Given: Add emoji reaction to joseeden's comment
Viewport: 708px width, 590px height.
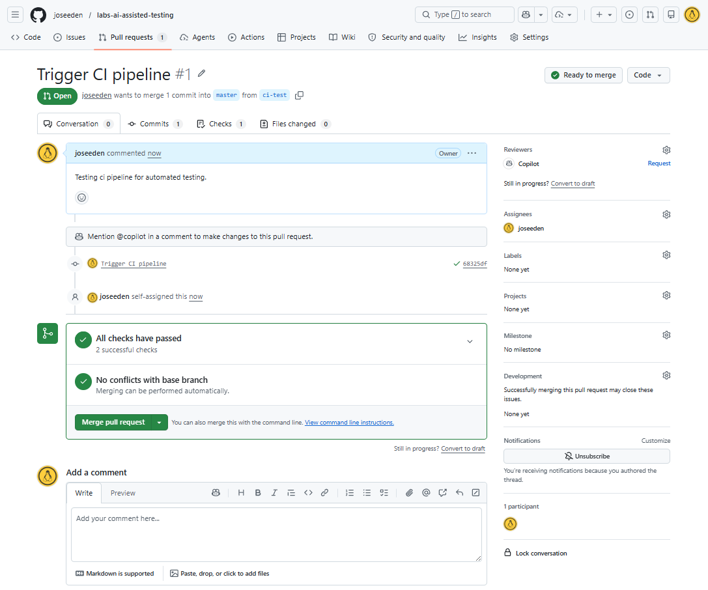Looking at the screenshot, I should [x=81, y=197].
